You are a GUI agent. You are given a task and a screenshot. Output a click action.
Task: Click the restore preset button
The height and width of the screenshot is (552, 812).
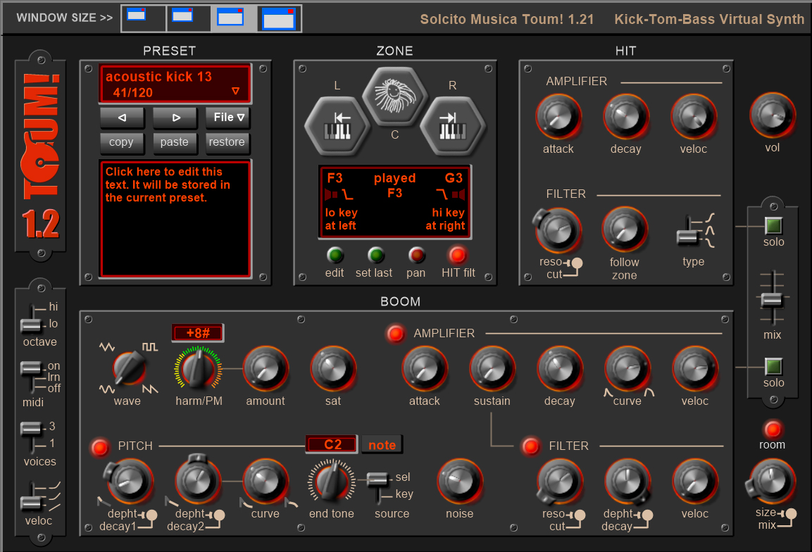[x=227, y=142]
